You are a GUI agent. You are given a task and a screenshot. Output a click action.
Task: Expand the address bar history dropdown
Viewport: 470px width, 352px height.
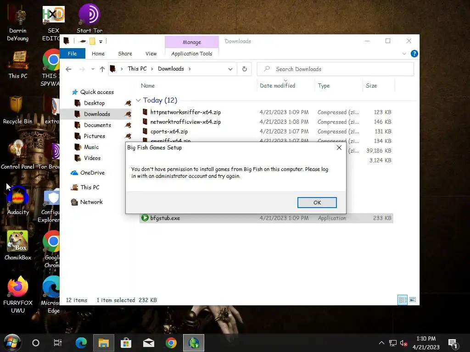click(230, 69)
